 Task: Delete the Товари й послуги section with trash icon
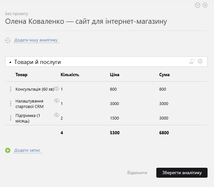point(200,61)
